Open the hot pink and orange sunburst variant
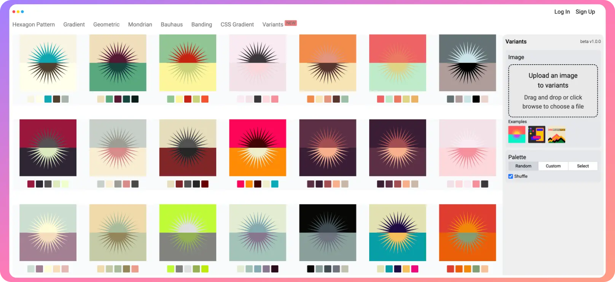 258,148
